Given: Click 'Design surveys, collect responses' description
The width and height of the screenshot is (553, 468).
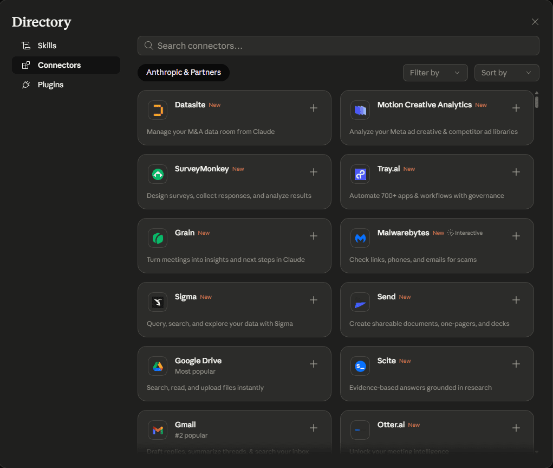Looking at the screenshot, I should coord(229,196).
